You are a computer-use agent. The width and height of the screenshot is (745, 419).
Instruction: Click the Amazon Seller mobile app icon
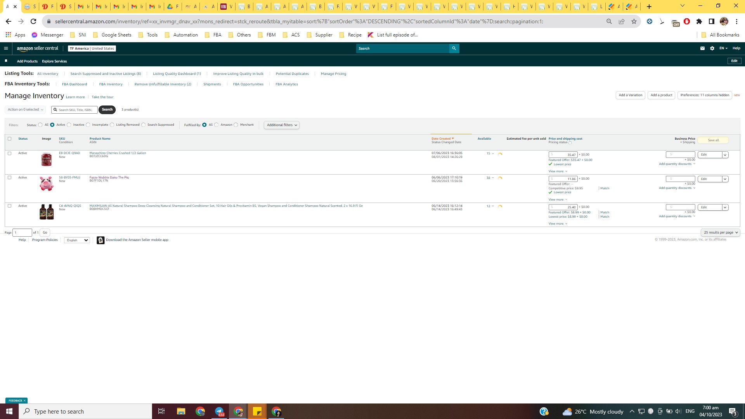tap(100, 240)
